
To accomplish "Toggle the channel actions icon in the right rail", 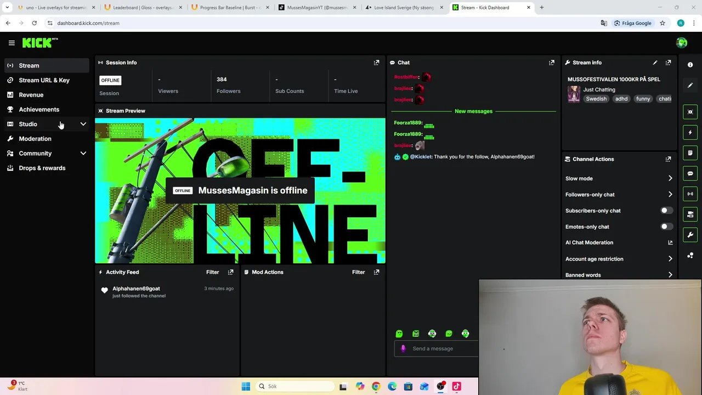I will [690, 214].
